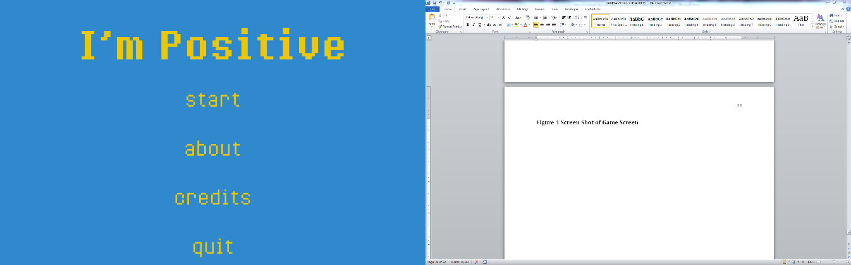Switch to the Page Layout tab
Image resolution: width=851 pixels, height=265 pixels.
tap(481, 9)
